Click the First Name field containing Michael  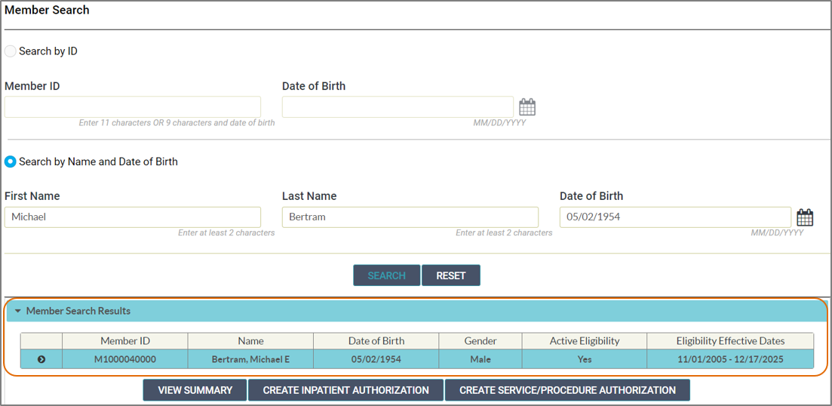[133, 217]
